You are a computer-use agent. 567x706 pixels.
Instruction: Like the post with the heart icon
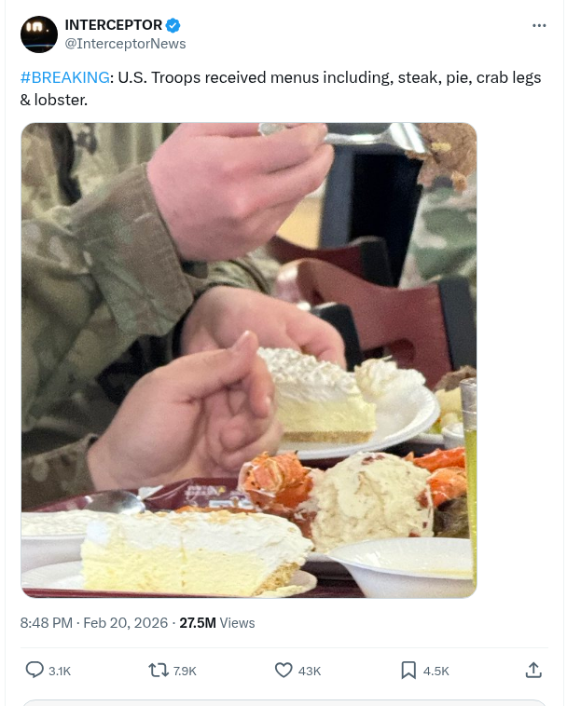click(x=283, y=671)
